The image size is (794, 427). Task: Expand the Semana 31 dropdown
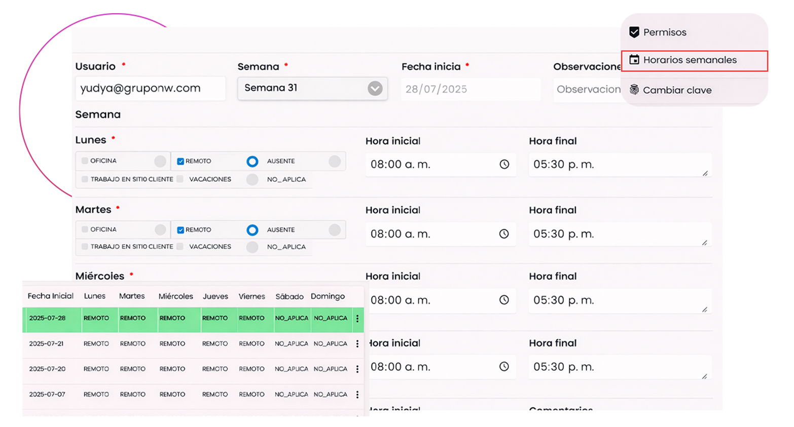[375, 89]
